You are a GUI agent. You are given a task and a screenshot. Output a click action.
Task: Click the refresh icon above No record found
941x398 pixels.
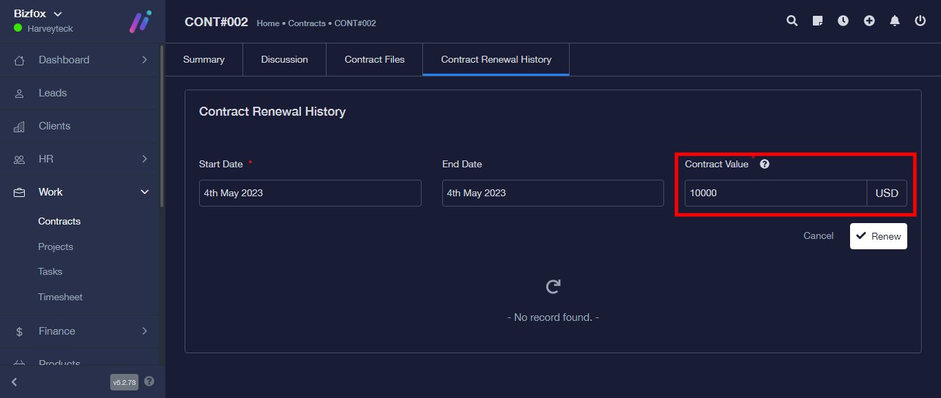[552, 286]
